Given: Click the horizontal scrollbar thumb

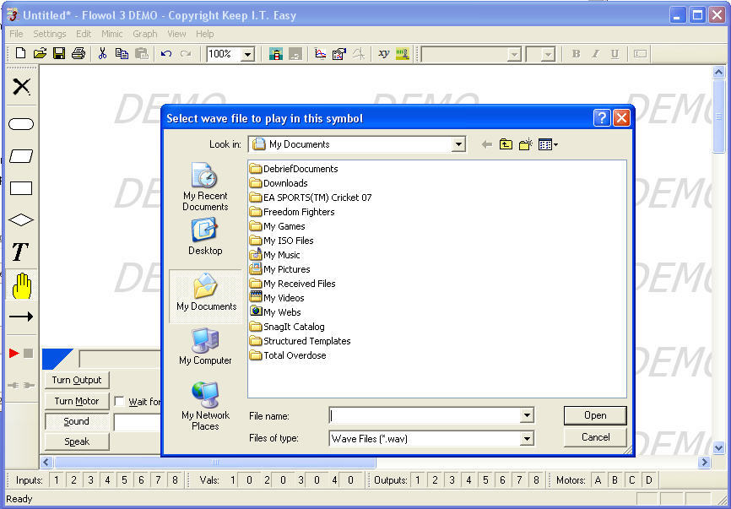Looking at the screenshot, I should [x=215, y=463].
